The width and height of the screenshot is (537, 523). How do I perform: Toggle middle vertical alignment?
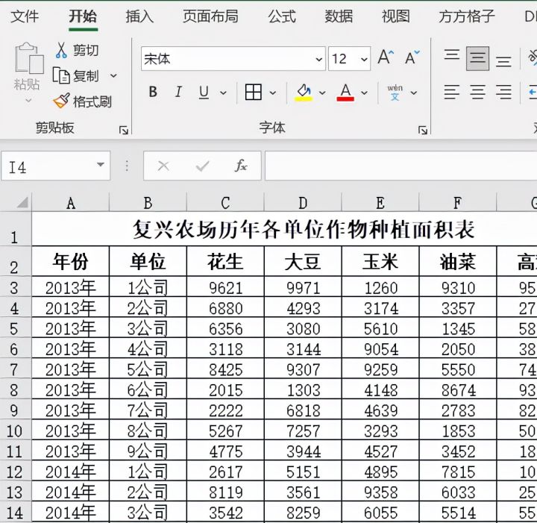(477, 59)
